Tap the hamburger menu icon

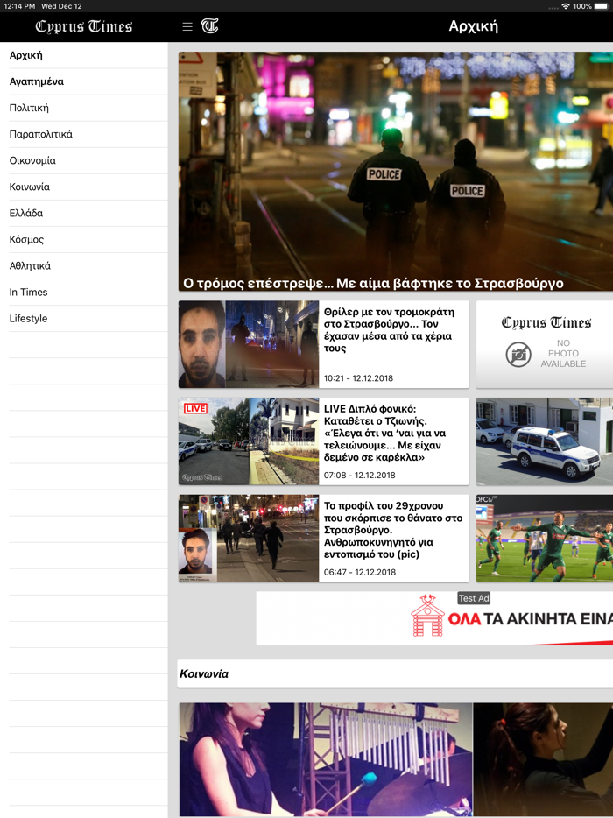click(187, 26)
